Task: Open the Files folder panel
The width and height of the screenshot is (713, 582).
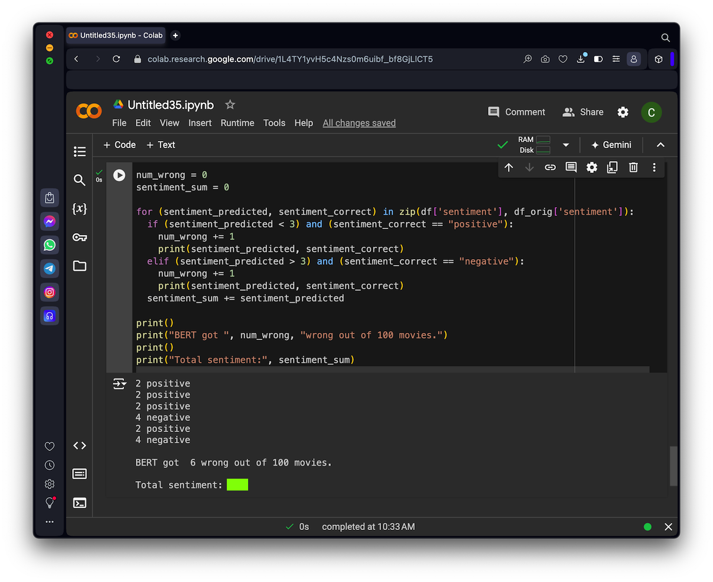Action: [80, 266]
